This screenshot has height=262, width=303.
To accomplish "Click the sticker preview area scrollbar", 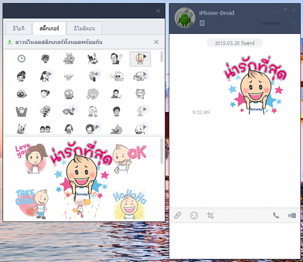I will point(162,151).
